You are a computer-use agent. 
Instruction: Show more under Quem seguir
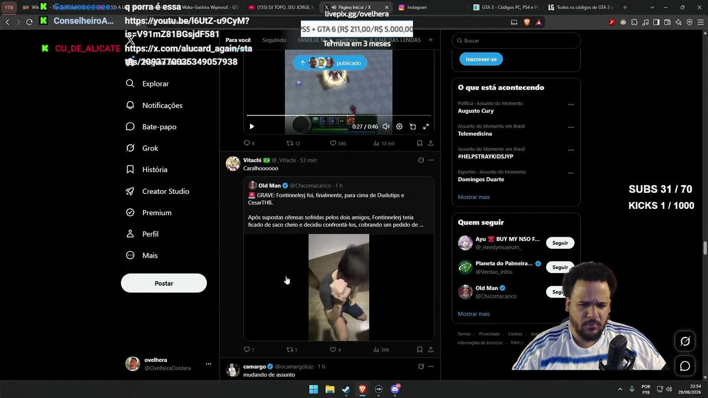[473, 314]
